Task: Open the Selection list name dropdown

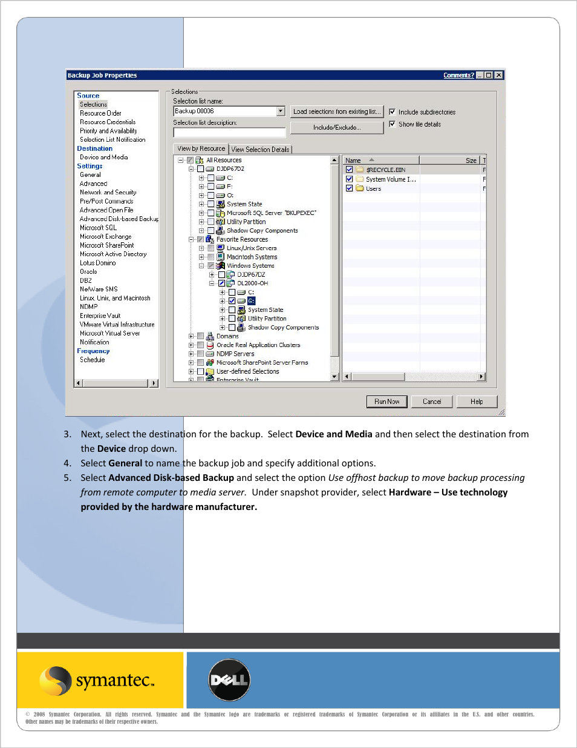Action: (x=281, y=111)
